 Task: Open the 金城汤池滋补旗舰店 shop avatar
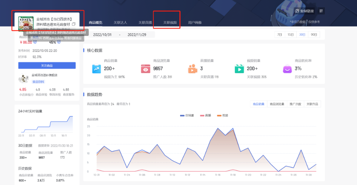tap(23, 78)
